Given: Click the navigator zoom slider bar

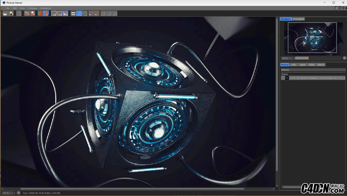Looking at the screenshot, I should tap(318, 58).
